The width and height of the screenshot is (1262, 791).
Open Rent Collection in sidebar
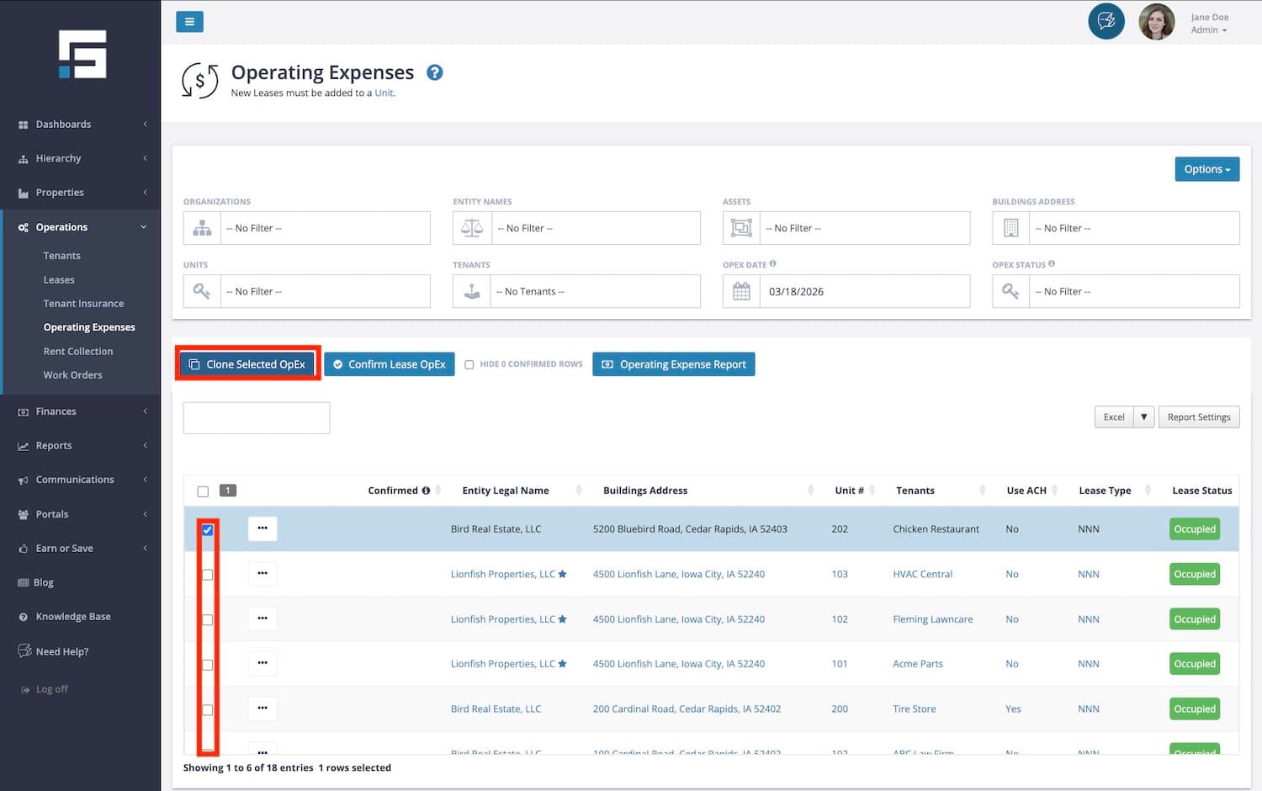click(x=78, y=351)
